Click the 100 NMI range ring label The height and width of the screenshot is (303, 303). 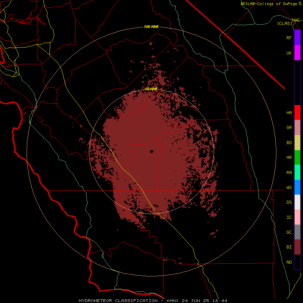click(x=151, y=27)
